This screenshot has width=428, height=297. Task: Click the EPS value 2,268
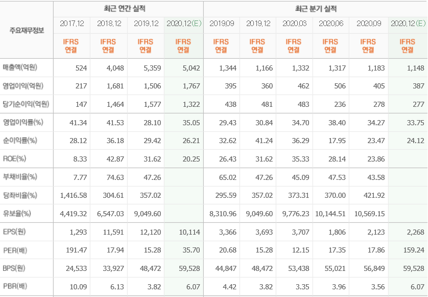(x=416, y=232)
